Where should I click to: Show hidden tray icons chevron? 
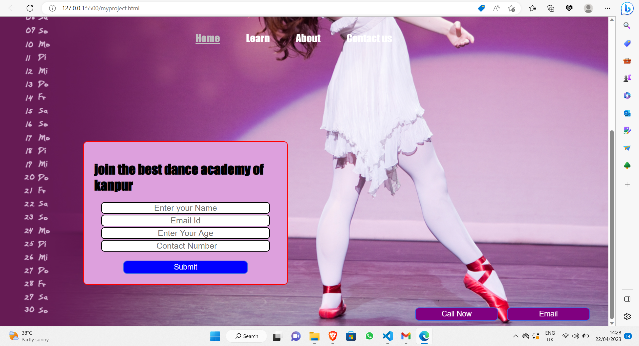pos(516,336)
